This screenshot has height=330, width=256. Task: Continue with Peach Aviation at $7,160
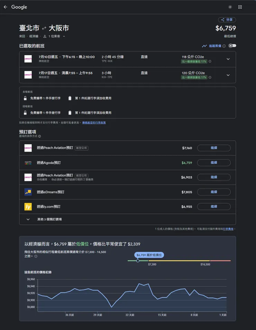(214, 148)
